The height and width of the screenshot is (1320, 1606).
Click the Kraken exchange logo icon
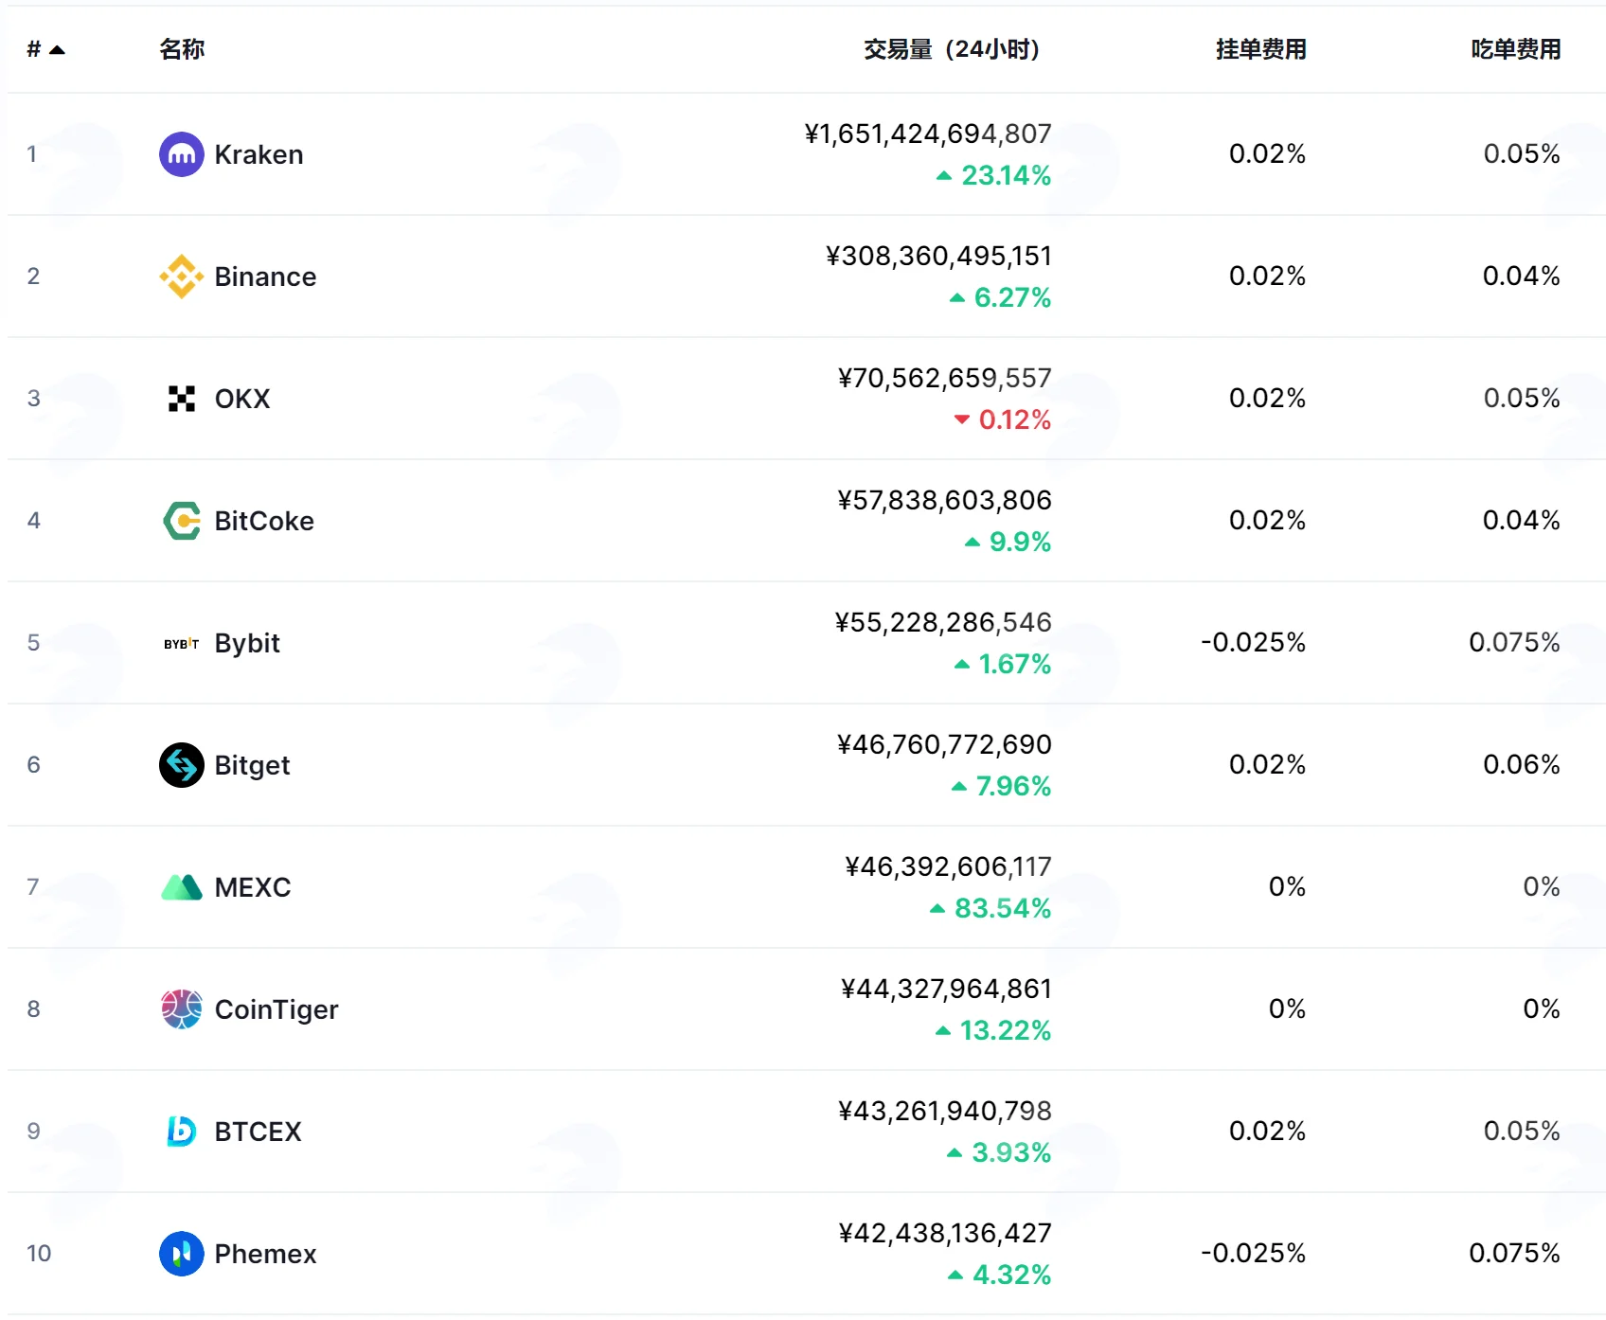(182, 154)
